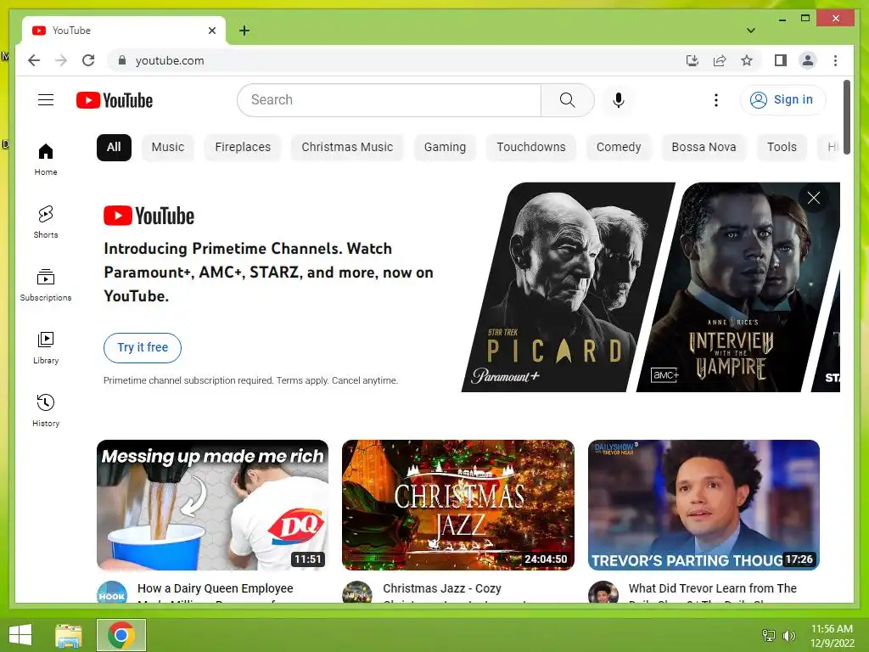The width and height of the screenshot is (869, 652).
Task: Open File Explorer from the taskbar
Action: click(69, 635)
